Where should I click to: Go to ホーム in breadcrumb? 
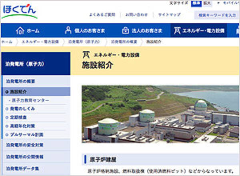point(7,42)
